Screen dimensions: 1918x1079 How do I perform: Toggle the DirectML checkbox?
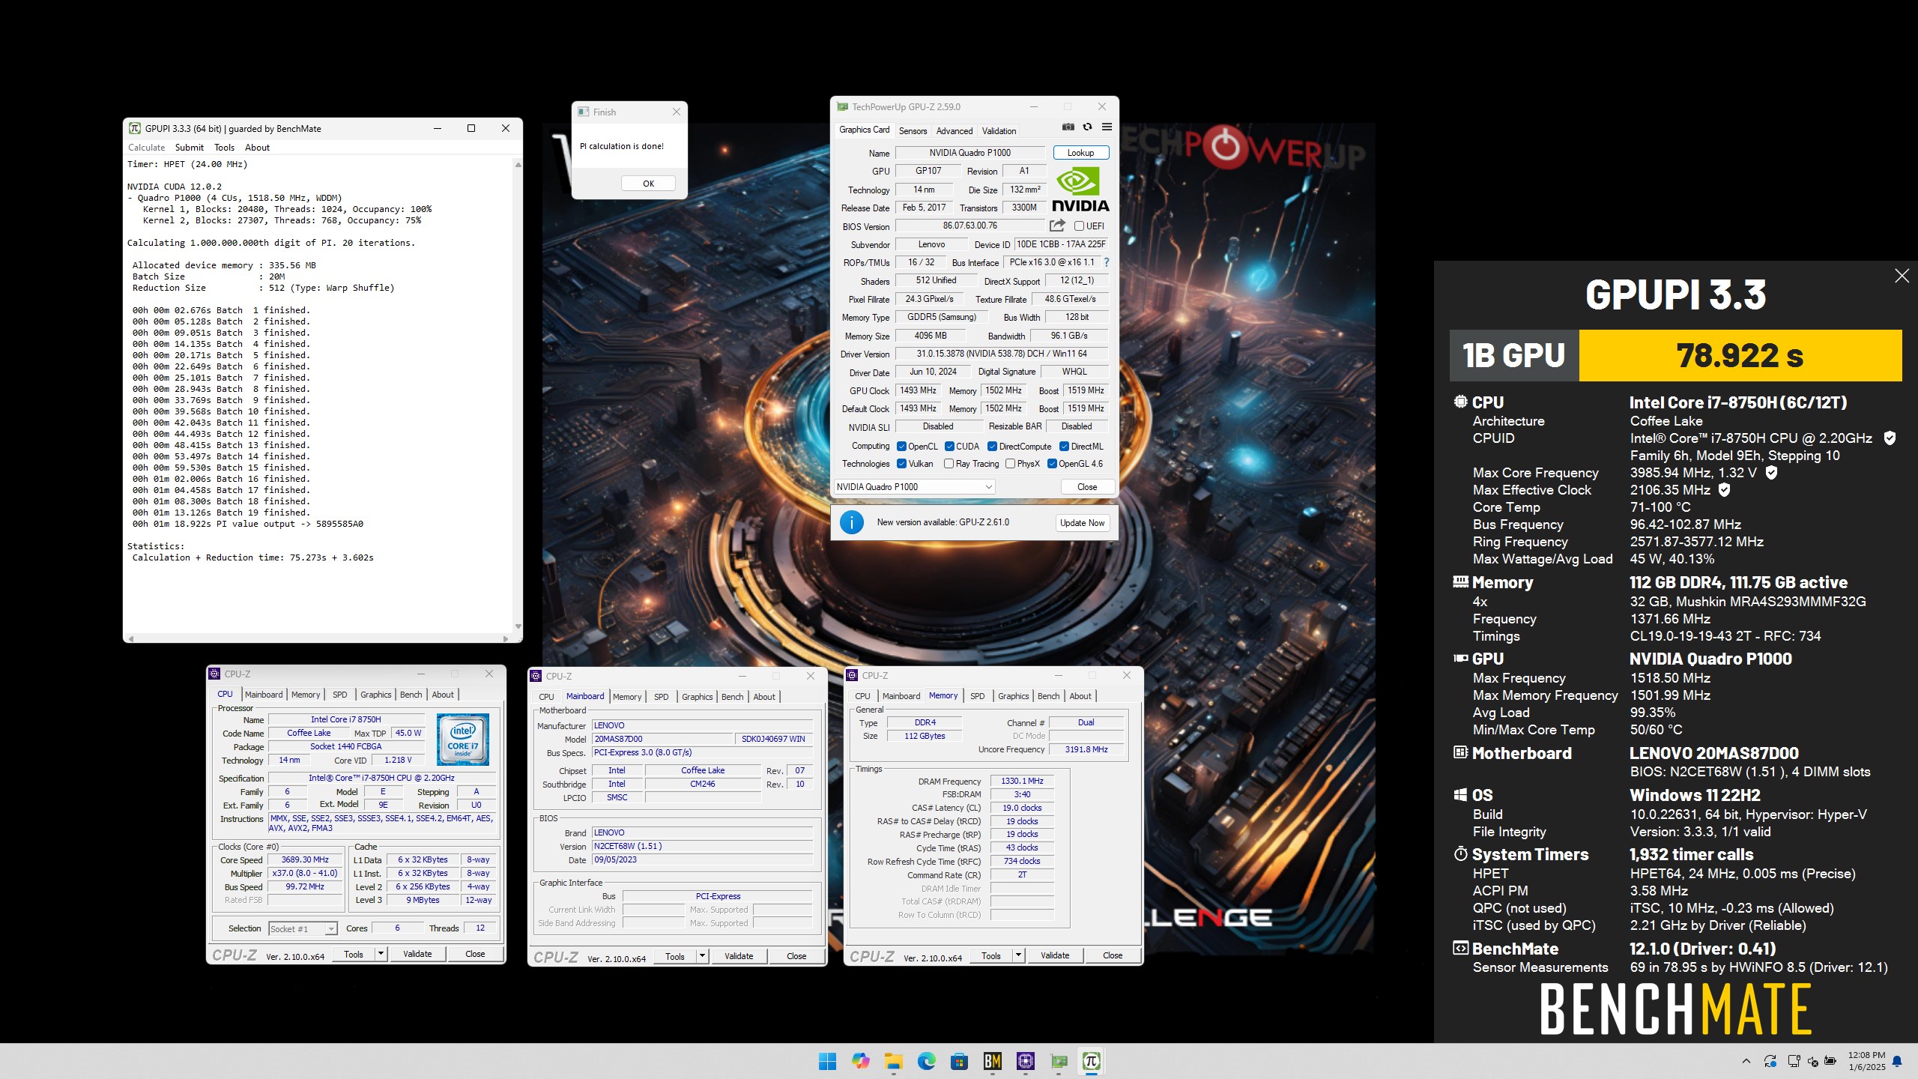point(1064,447)
